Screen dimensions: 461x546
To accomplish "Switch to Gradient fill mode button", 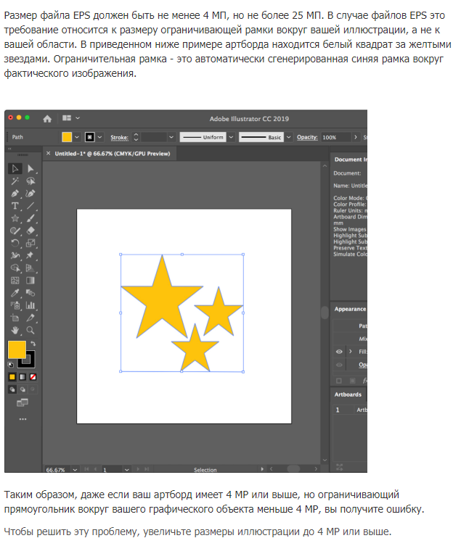I will point(23,377).
